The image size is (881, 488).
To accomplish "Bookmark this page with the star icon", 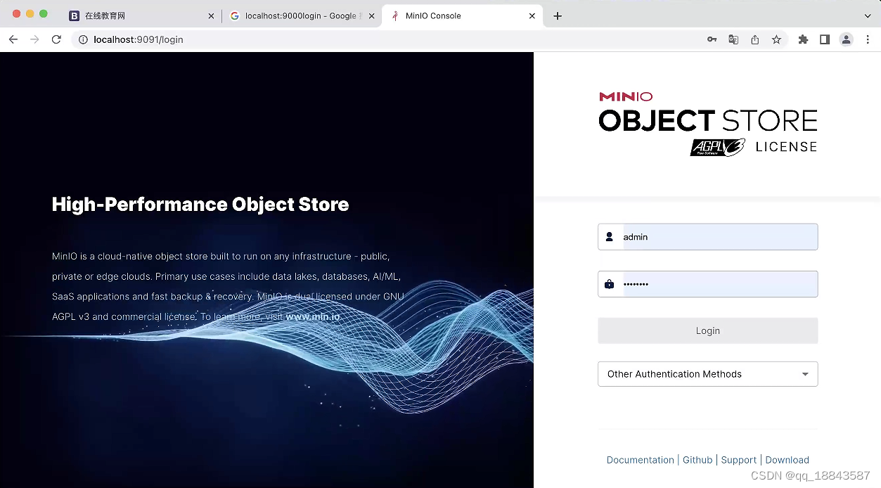I will pos(776,40).
